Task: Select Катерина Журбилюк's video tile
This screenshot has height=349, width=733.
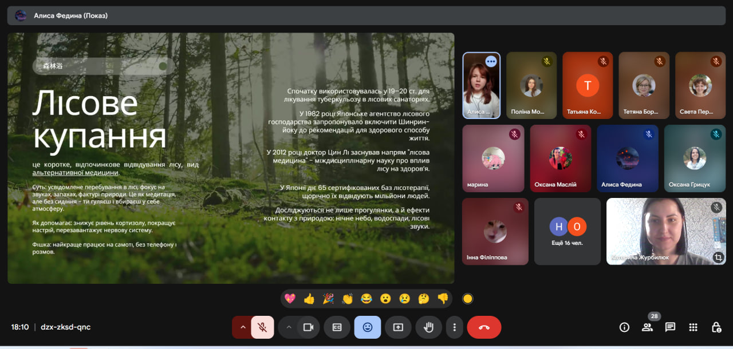Action: tap(666, 232)
